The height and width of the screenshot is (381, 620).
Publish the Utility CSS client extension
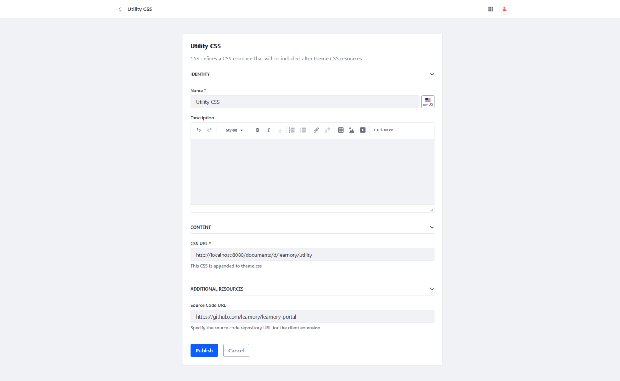[204, 350]
